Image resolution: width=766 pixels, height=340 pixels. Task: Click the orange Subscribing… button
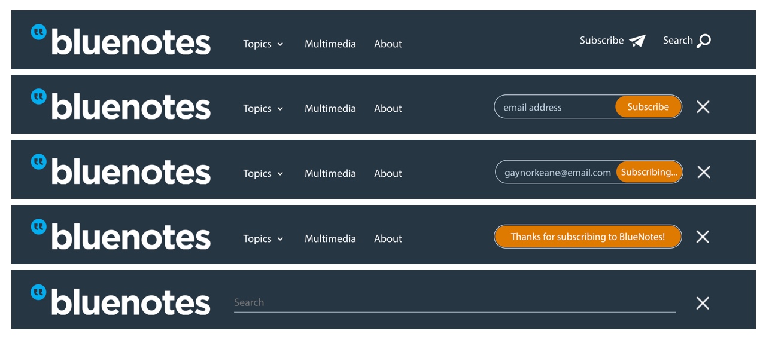(x=649, y=172)
